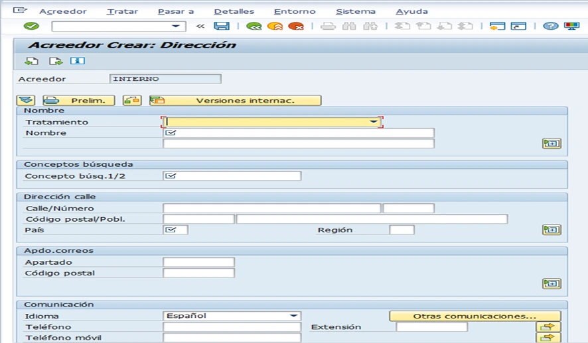Viewport: 588px width, 343px height.
Task: Click the Versiones internac. button
Action: click(236, 100)
